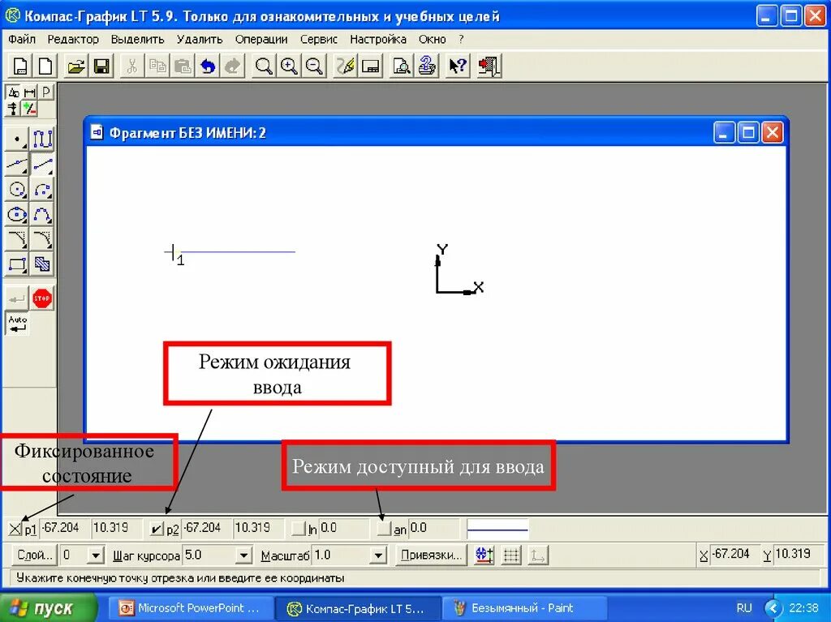This screenshot has width=831, height=622.
Task: Select the Hatching tool
Action: click(42, 264)
